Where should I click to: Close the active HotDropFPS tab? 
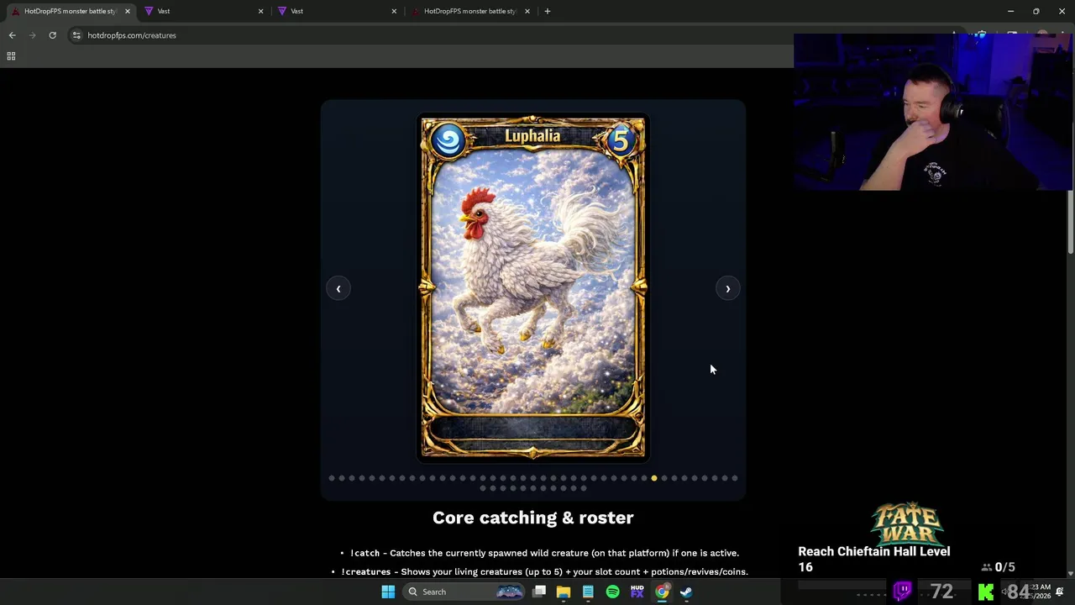128,11
